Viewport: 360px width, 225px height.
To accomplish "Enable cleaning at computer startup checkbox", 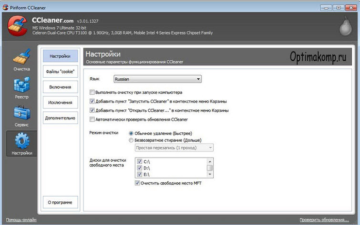I will click(92, 92).
